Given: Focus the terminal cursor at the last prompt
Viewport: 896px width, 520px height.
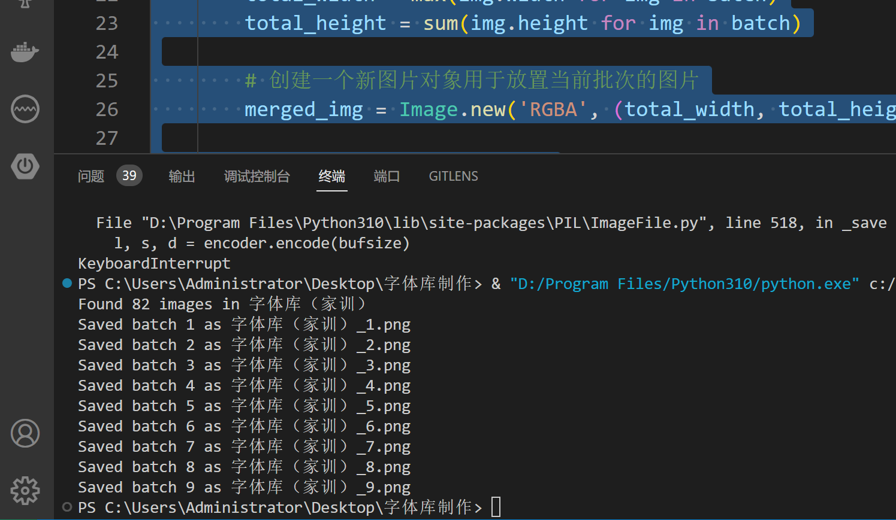Looking at the screenshot, I should [x=496, y=507].
